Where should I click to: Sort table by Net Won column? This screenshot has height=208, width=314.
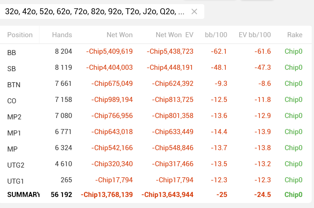click(x=118, y=35)
